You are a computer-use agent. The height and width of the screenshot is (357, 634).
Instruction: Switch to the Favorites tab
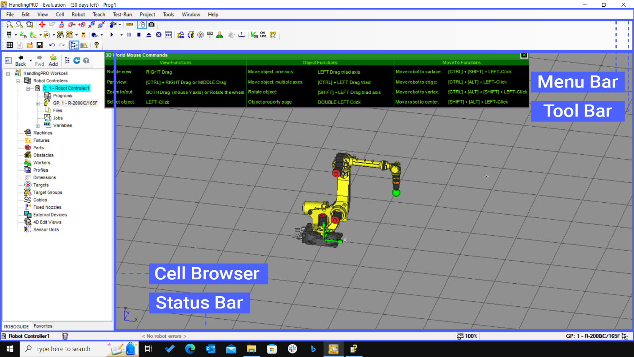pos(43,326)
